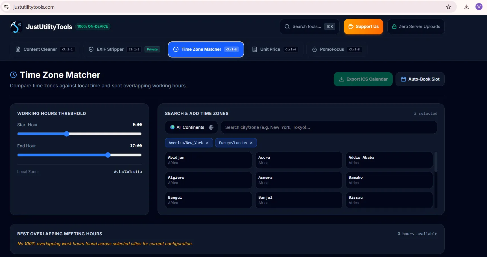Open the browser profile avatar
487x257 pixels.
(479, 7)
